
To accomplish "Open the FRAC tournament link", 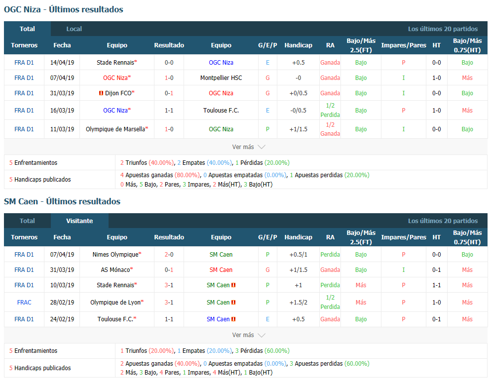I will point(24,303).
